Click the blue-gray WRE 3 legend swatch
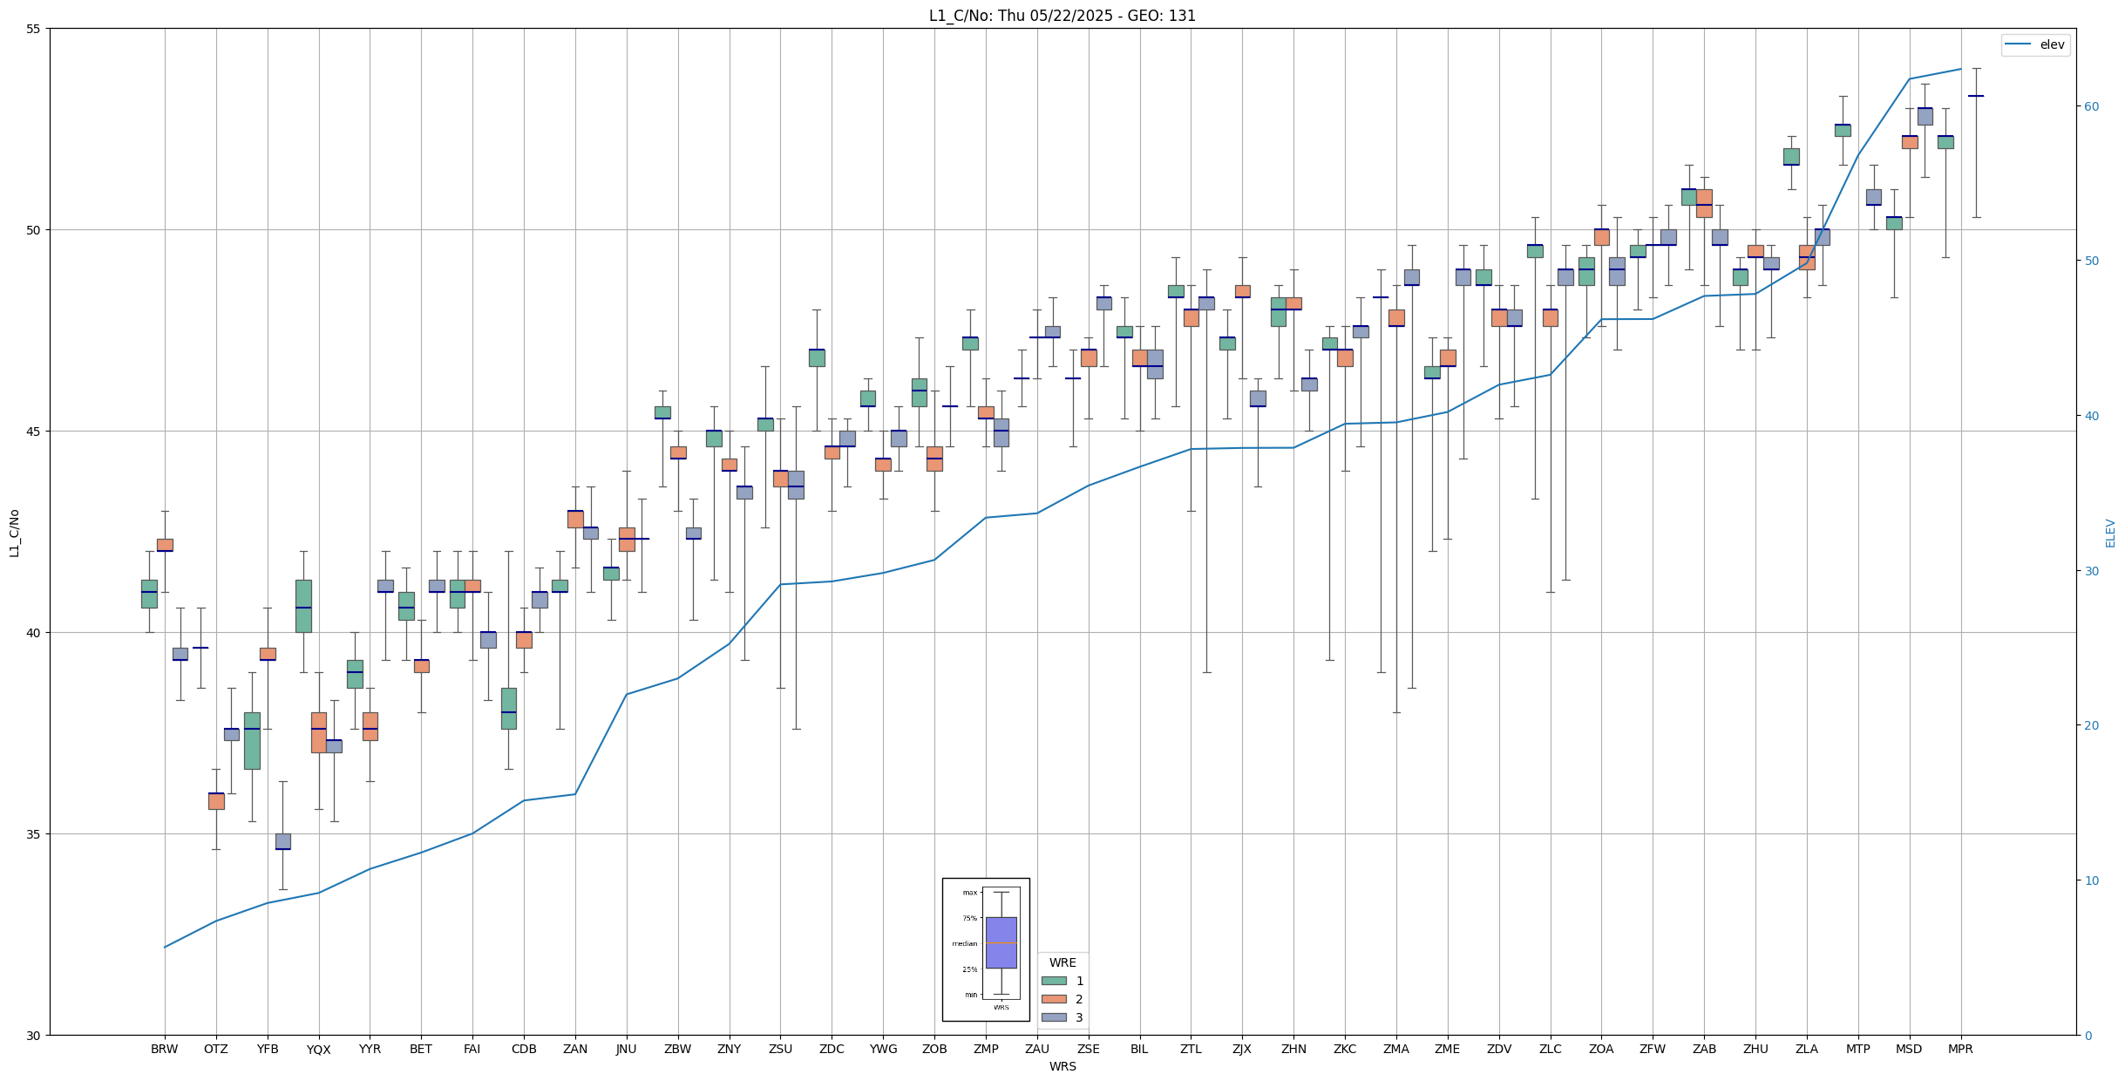Viewport: 2125px width, 1081px height. pyautogui.click(x=1054, y=1017)
